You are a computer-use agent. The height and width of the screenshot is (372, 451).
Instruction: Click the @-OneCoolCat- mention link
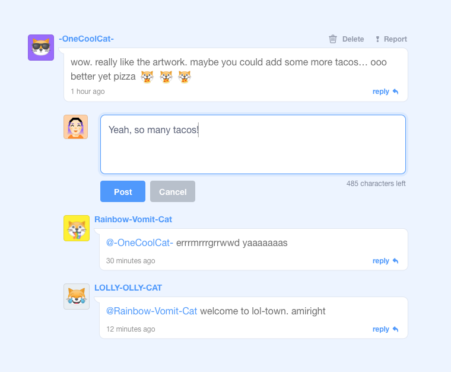(139, 242)
